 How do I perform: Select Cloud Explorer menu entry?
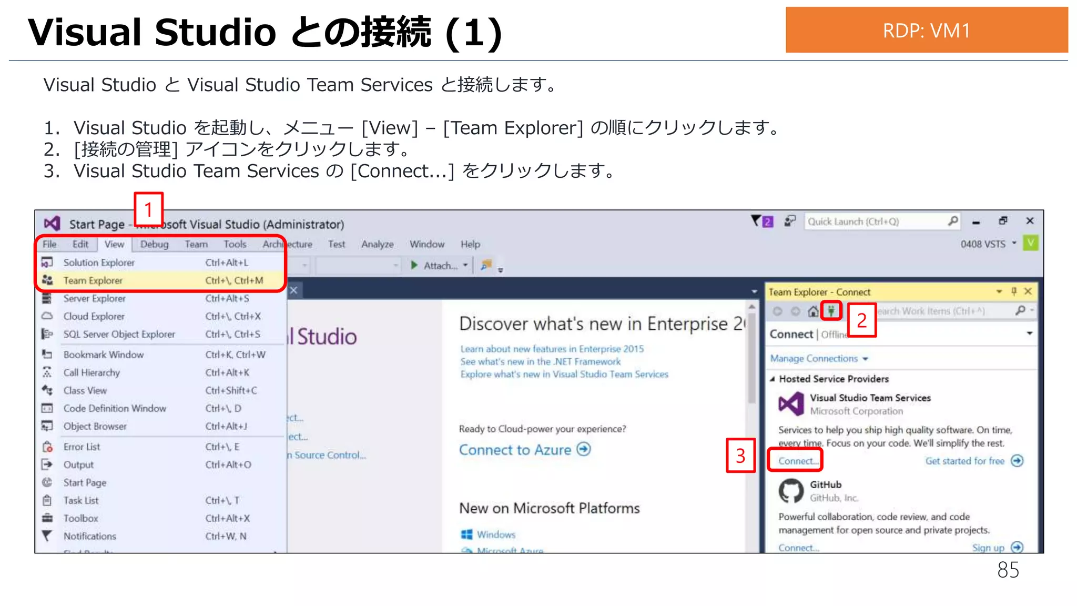pyautogui.click(x=161, y=316)
